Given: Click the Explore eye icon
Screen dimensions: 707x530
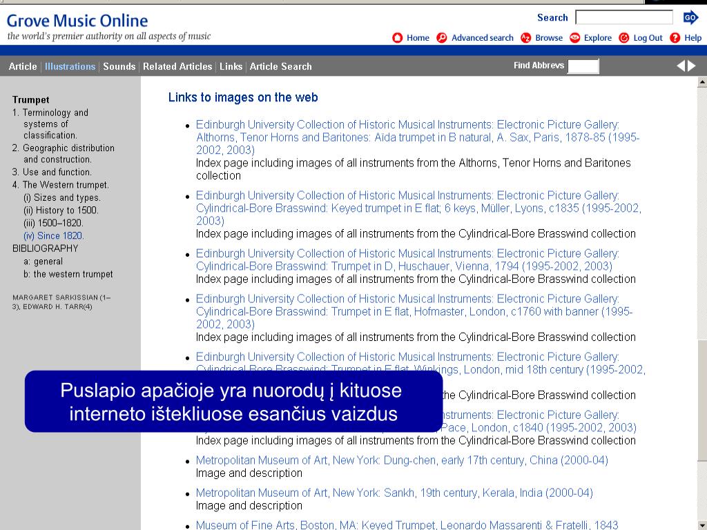Looking at the screenshot, I should point(574,38).
